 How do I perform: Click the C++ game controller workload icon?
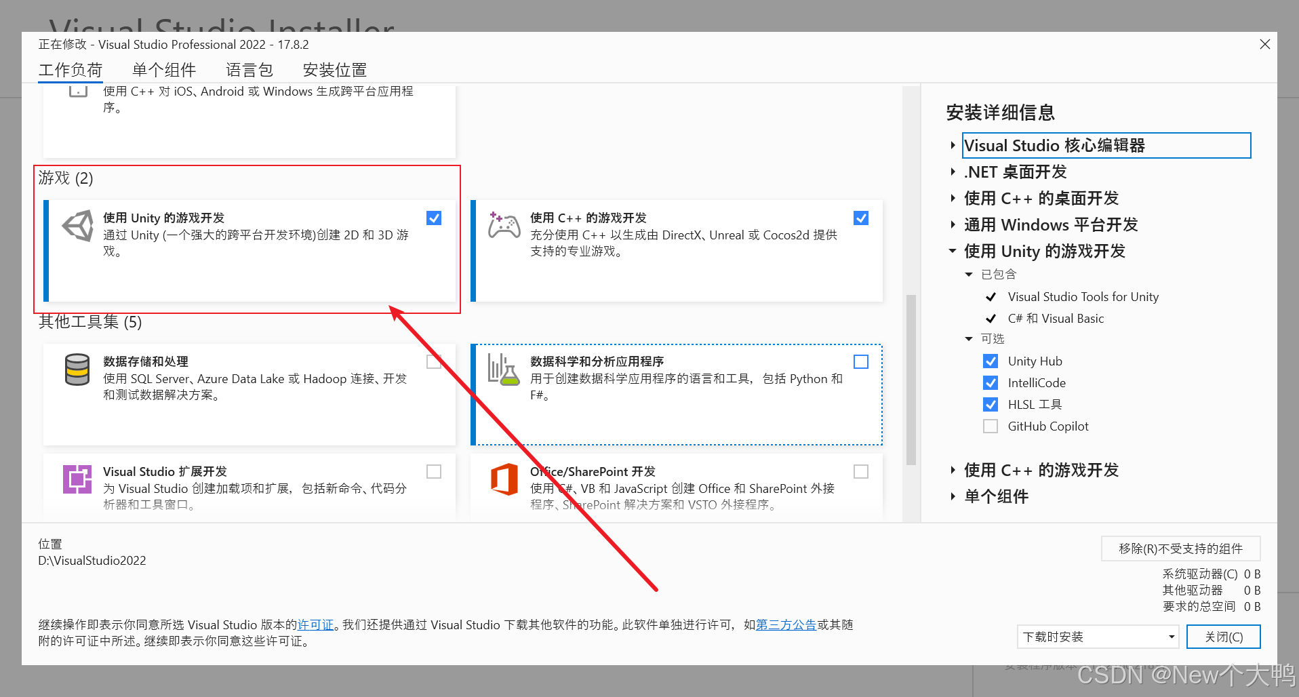(504, 226)
